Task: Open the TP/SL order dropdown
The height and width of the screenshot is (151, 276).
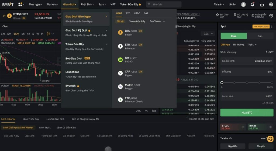Action: [x=252, y=45]
